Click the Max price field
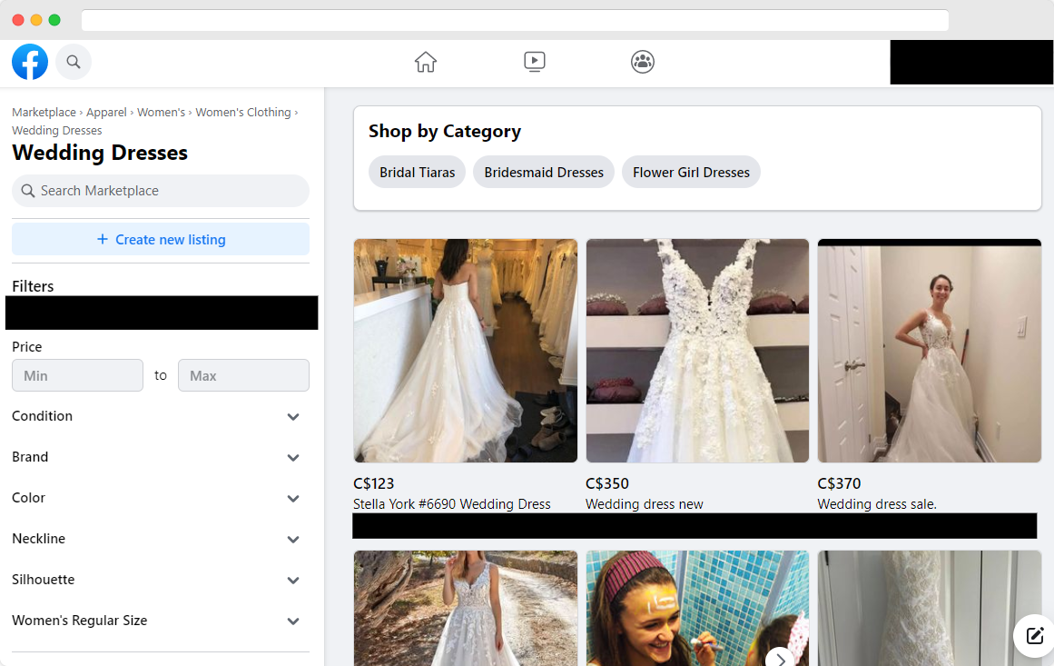Image resolution: width=1054 pixels, height=666 pixels. 243,375
